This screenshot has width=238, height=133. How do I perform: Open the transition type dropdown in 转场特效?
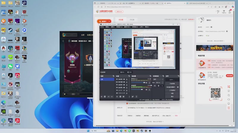(158, 79)
